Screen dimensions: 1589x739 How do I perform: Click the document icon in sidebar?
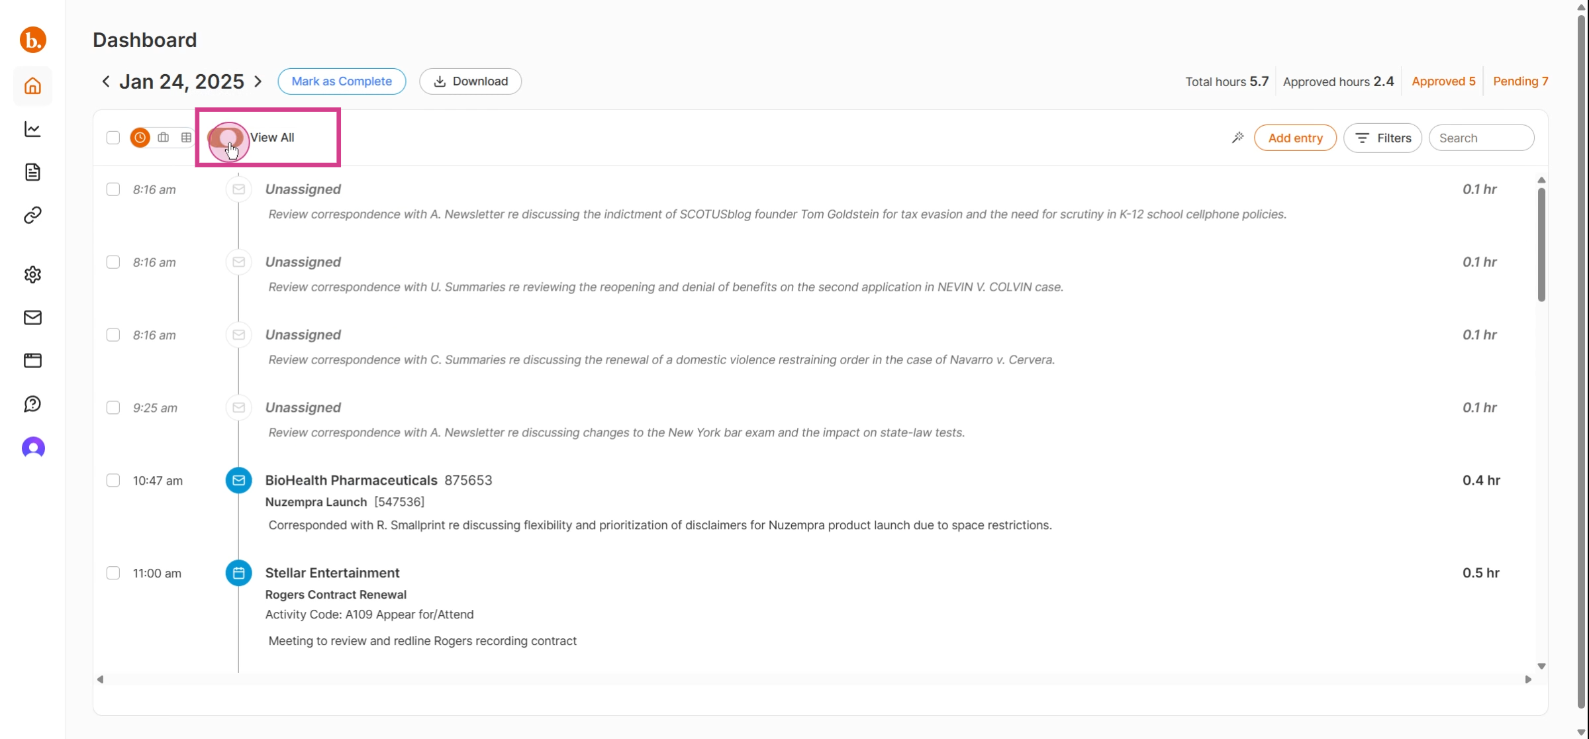click(x=32, y=172)
